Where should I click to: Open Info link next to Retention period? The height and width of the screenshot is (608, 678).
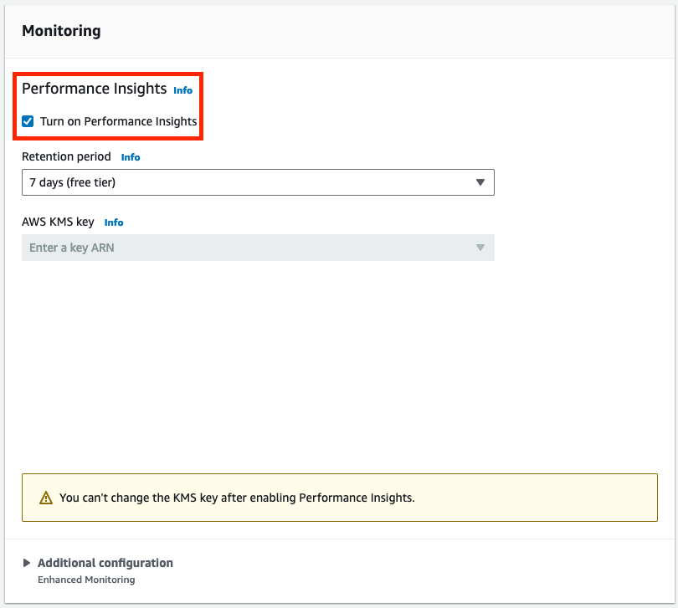click(x=131, y=157)
